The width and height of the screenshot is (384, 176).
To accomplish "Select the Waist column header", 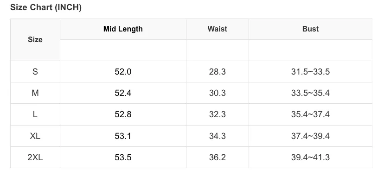I will [217, 29].
